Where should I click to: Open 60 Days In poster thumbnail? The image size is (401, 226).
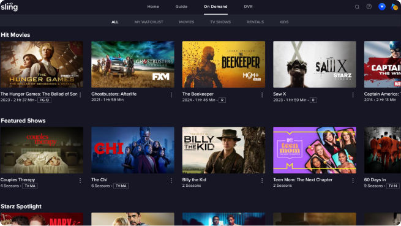click(x=383, y=150)
